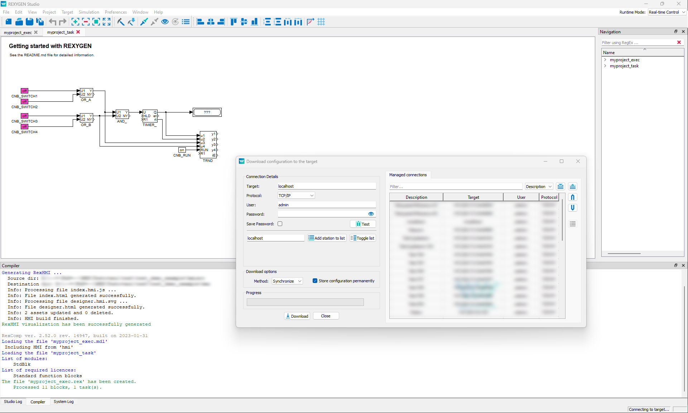The image size is (688, 413).
Task: Click the Toggle list button
Action: point(363,238)
